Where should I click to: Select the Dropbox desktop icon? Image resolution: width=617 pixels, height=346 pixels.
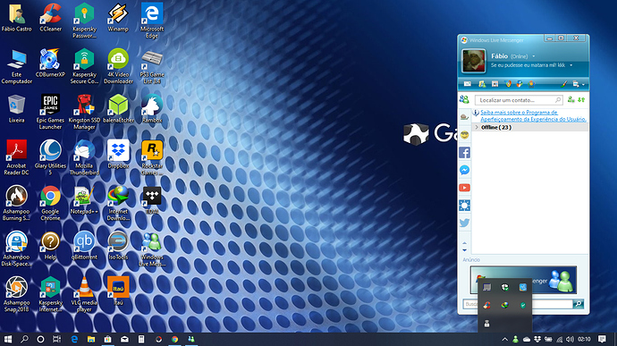pos(118,155)
